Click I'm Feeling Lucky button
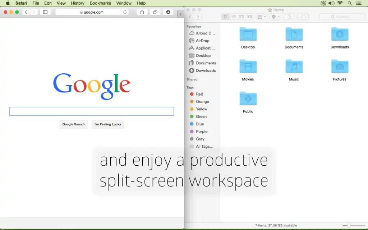Screen dimensions: 368x230 (108, 124)
